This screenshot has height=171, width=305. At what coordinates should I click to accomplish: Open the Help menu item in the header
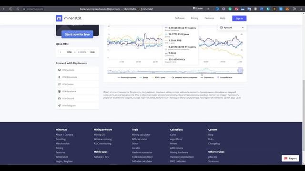223,18
